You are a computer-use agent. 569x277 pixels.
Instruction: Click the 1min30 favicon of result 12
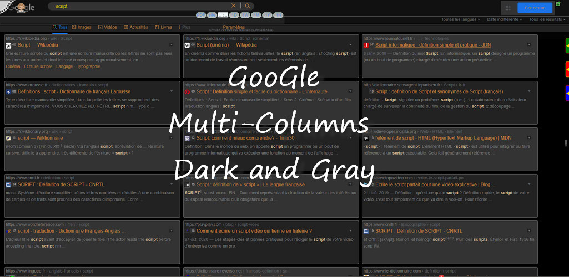pos(187,138)
